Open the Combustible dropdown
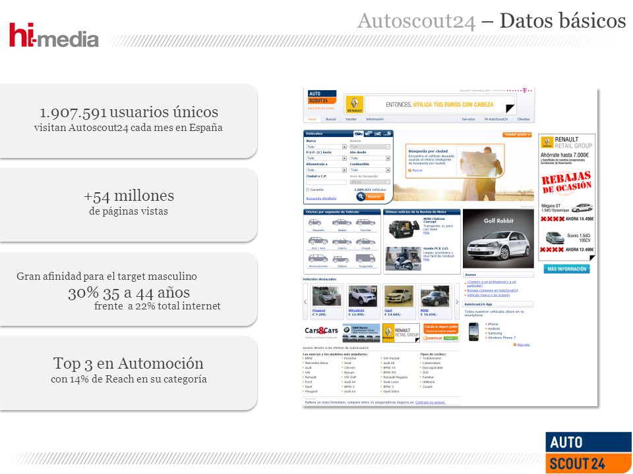633x474 pixels. tap(370, 170)
